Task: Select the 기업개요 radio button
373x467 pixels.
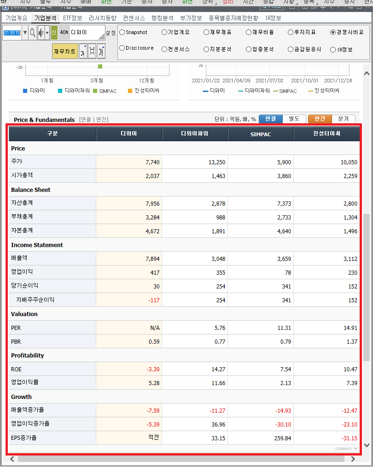Action: [164, 32]
